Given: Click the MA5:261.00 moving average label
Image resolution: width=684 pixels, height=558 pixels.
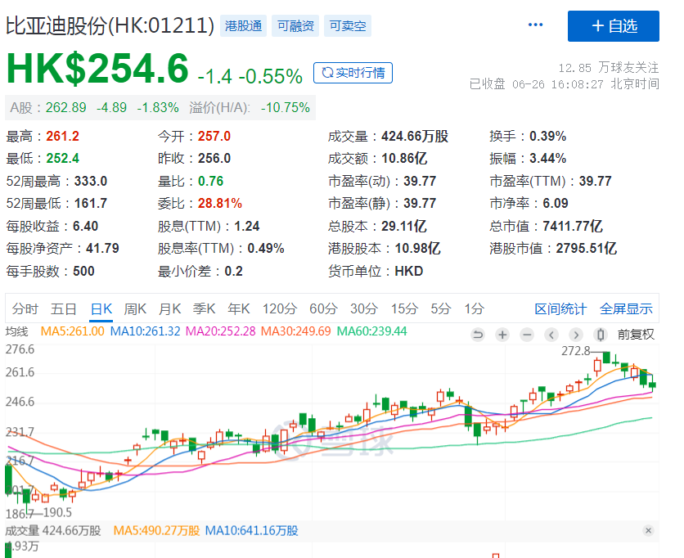Looking at the screenshot, I should (73, 331).
